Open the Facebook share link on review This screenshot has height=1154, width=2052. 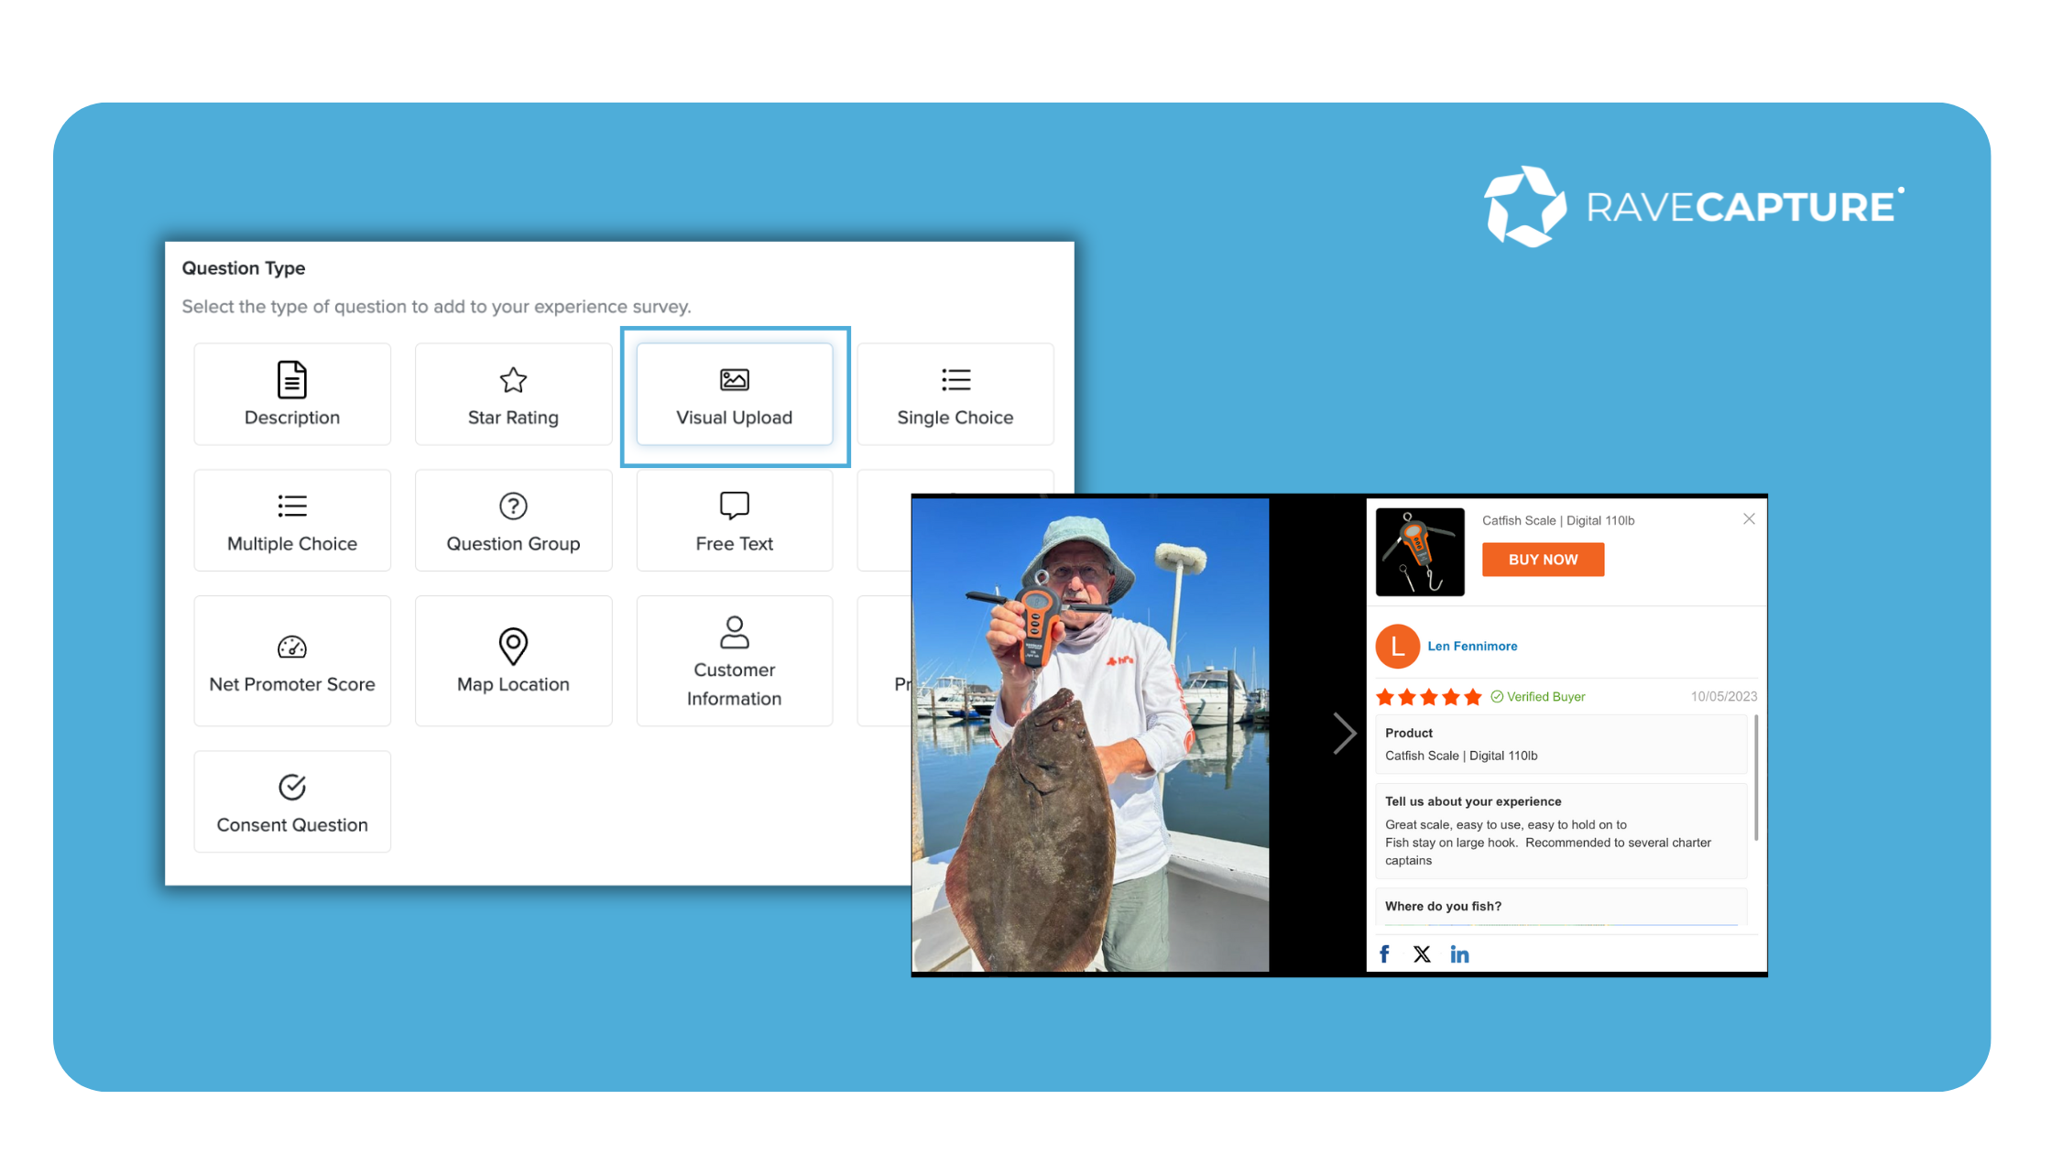click(1385, 954)
